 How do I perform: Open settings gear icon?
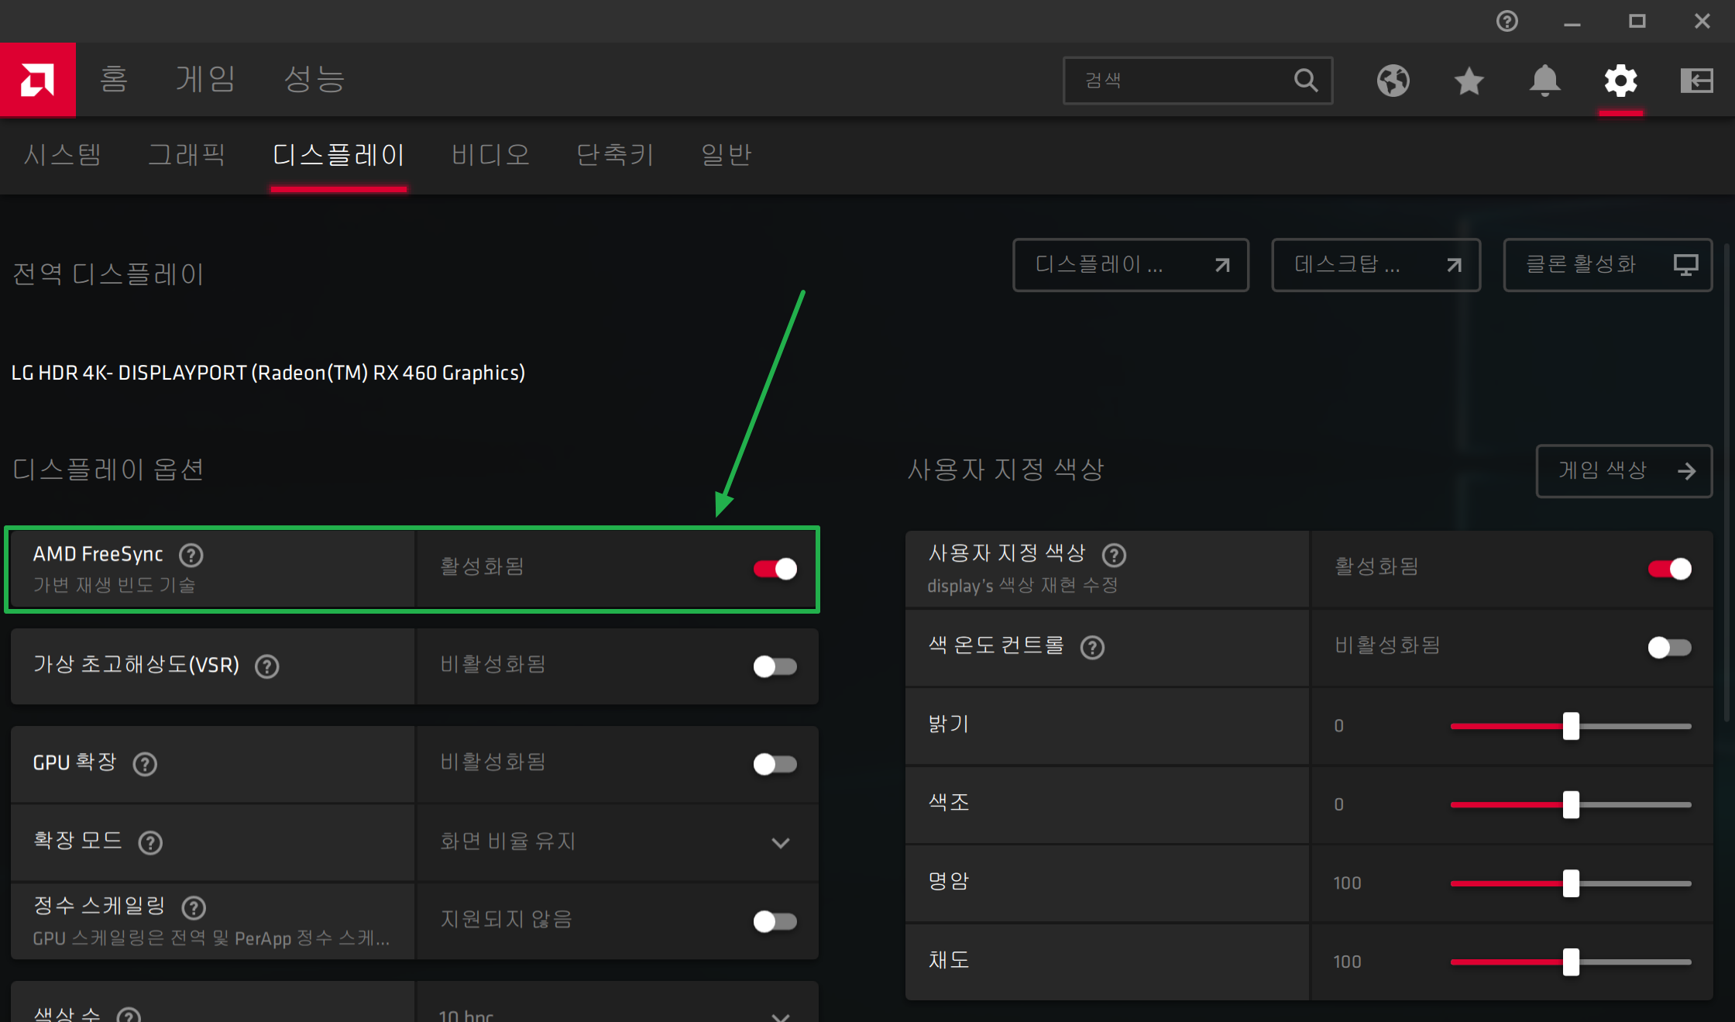pyautogui.click(x=1620, y=81)
